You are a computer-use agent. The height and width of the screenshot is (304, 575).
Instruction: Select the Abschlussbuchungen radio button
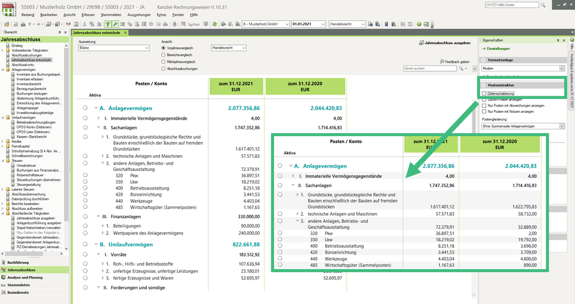163,69
